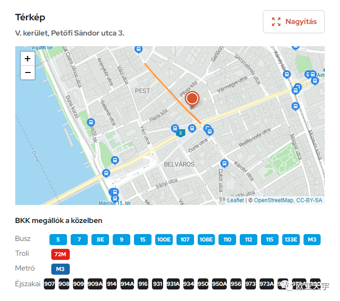Select night line 907 badge
This screenshot has width=340, height=301.
pyautogui.click(x=49, y=284)
